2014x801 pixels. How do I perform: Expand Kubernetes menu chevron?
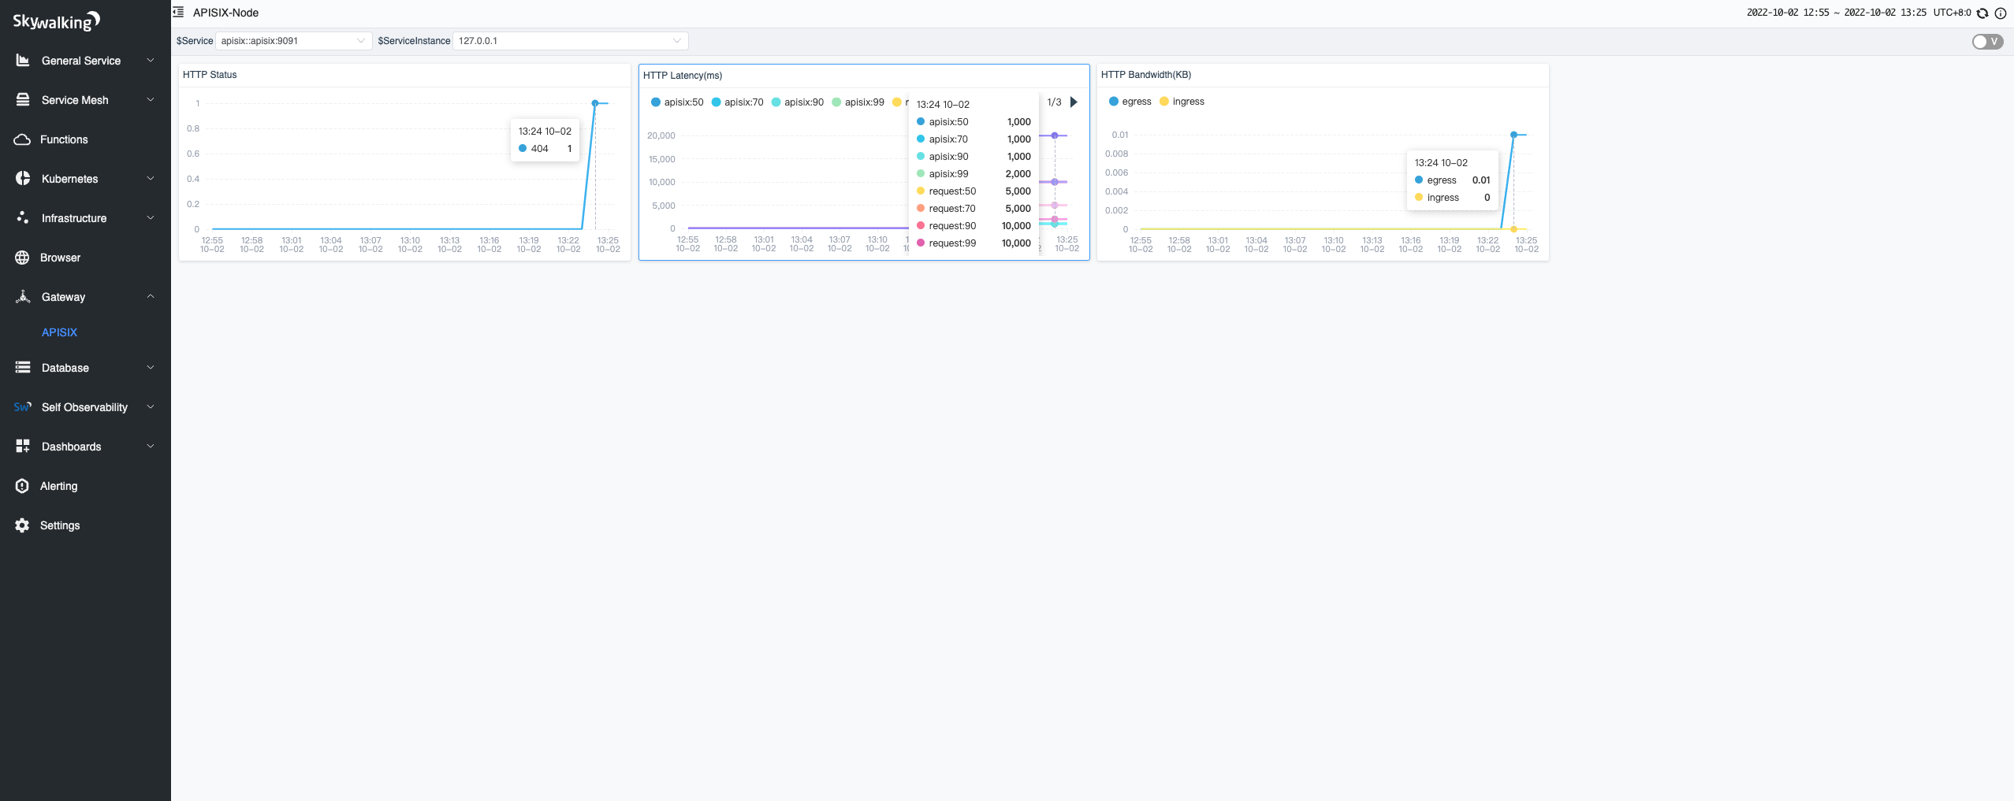151,179
